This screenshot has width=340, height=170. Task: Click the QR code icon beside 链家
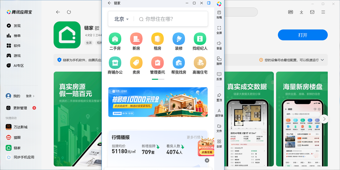pos(97,28)
